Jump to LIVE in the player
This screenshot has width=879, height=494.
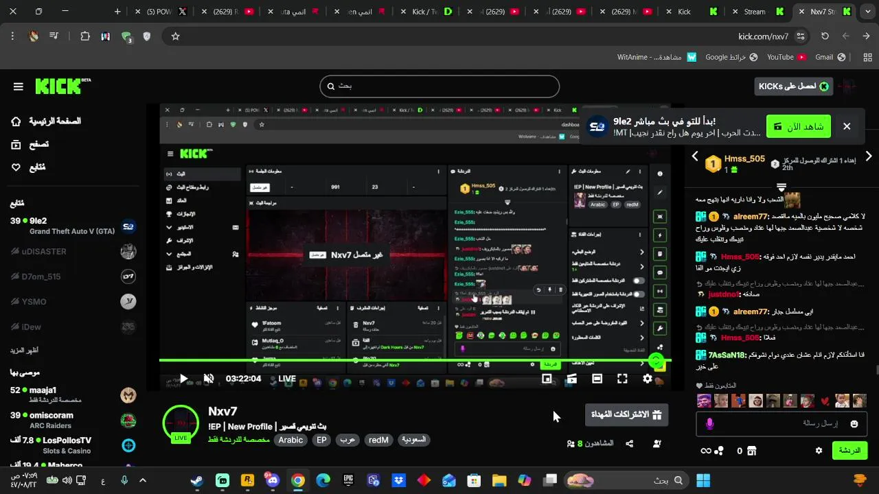[287, 379]
